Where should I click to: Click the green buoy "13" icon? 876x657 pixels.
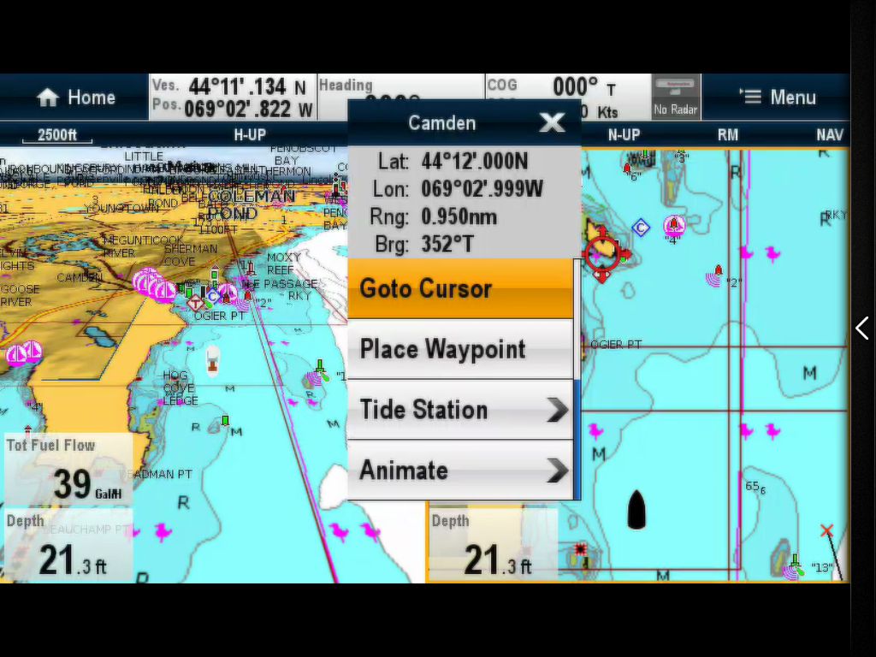[x=796, y=565]
